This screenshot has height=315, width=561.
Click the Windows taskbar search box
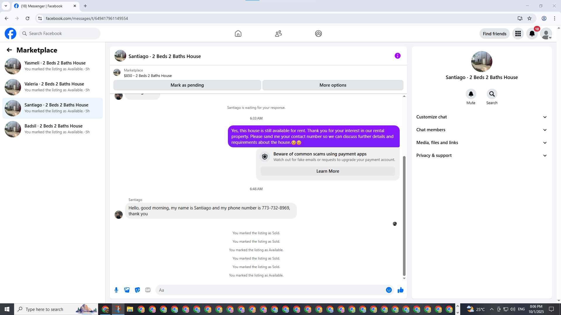click(x=56, y=309)
